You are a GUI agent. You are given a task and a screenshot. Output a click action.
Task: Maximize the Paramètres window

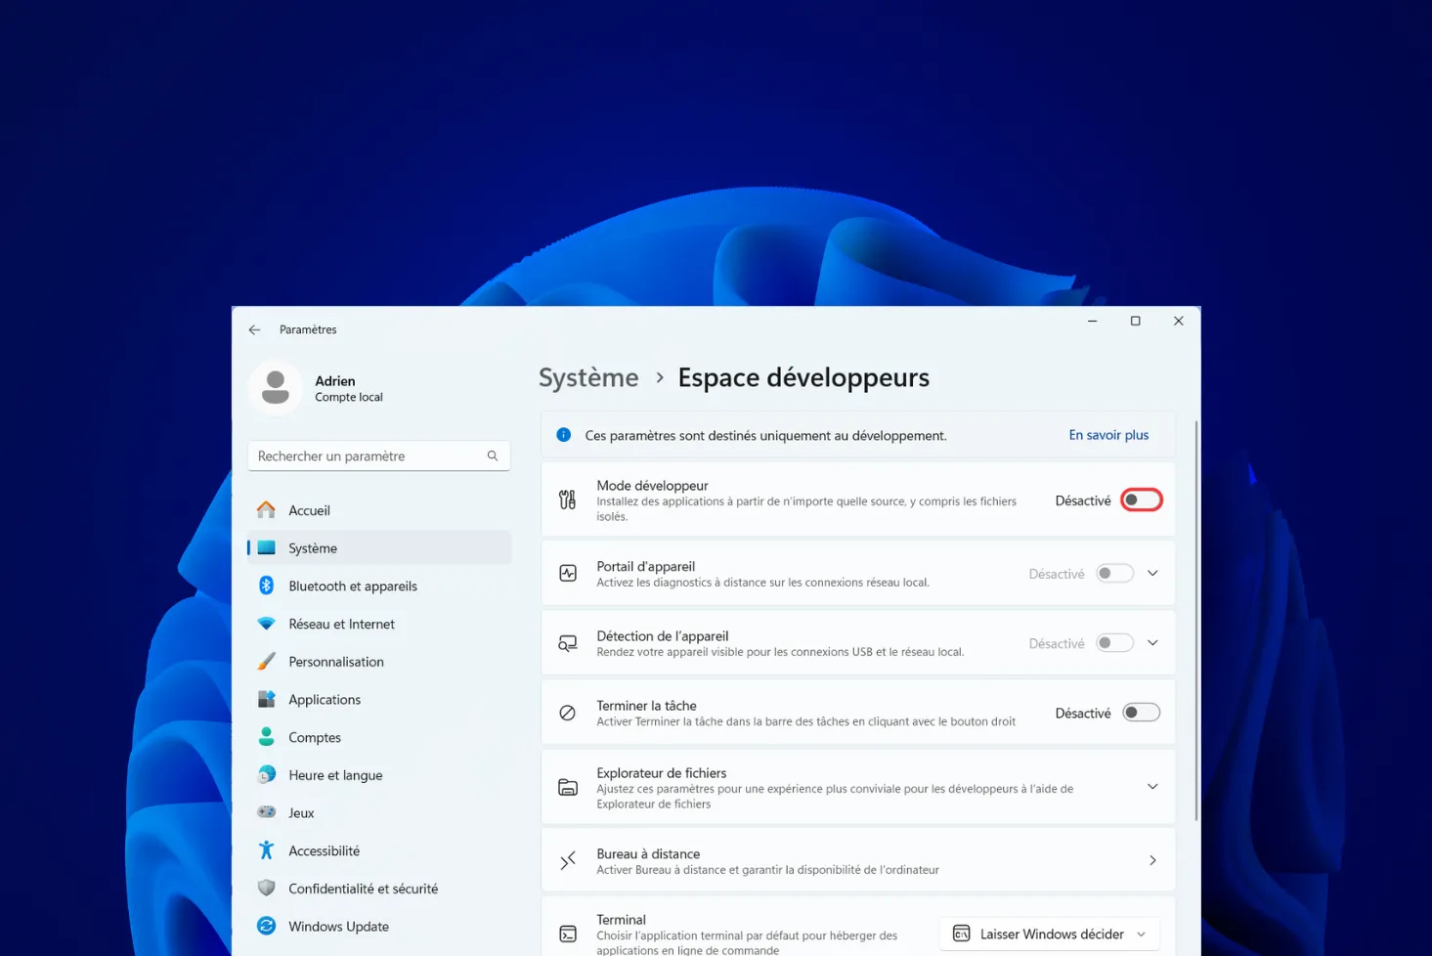pyautogui.click(x=1136, y=321)
